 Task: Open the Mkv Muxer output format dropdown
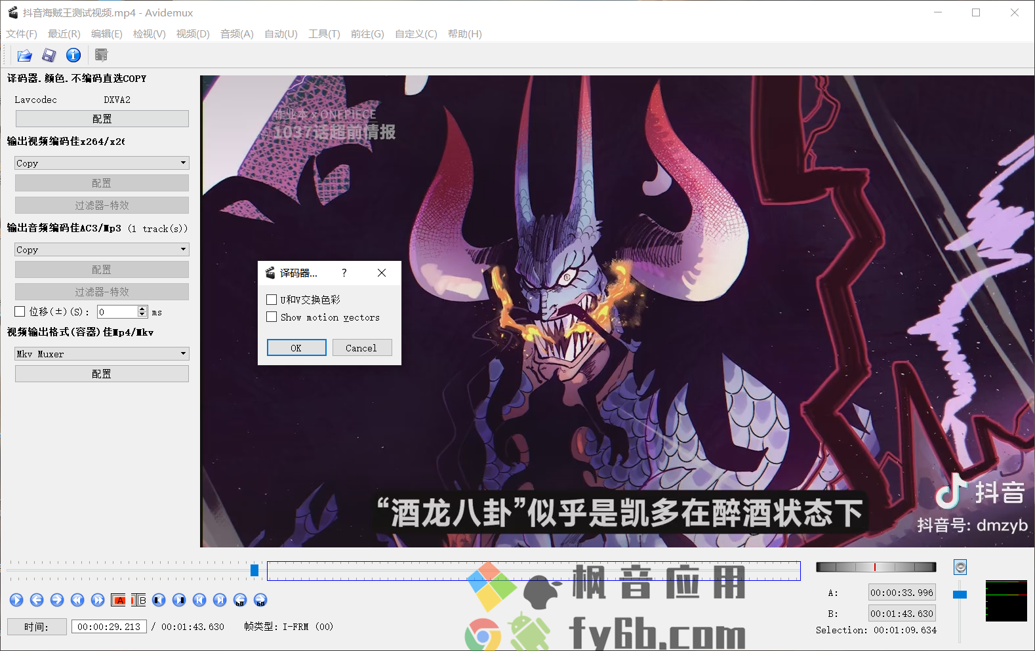click(102, 354)
